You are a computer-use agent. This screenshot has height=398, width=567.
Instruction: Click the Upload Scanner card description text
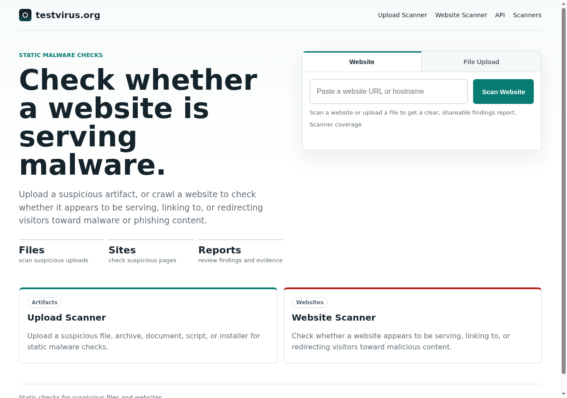[x=144, y=341]
